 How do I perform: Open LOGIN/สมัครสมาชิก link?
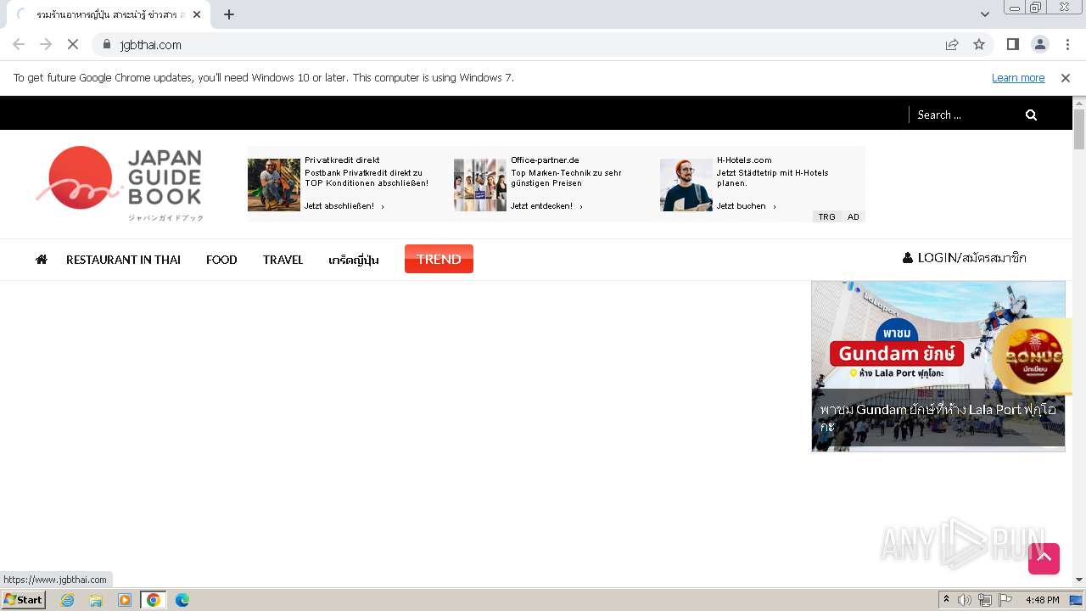(965, 258)
